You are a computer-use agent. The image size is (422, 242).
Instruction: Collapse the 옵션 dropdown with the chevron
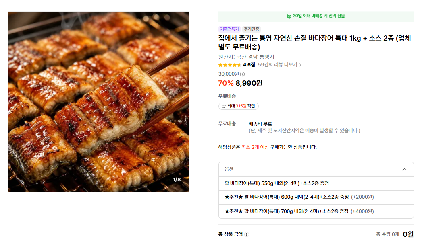(405, 169)
